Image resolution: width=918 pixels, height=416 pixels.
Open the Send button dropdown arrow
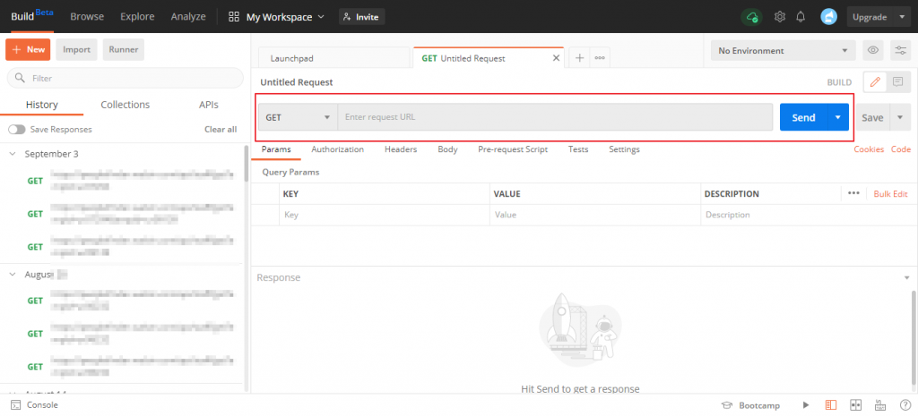[x=838, y=117]
